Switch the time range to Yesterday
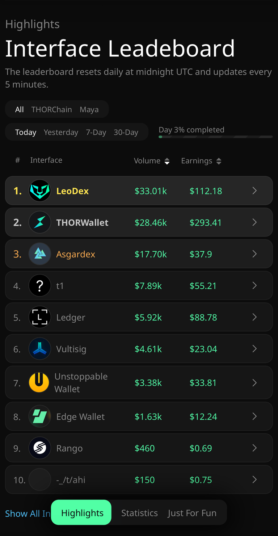 [x=61, y=132]
